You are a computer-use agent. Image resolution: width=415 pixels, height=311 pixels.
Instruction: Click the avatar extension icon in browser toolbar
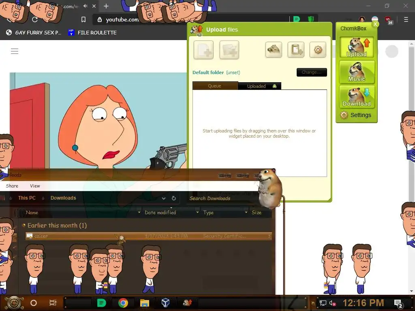(362, 19)
